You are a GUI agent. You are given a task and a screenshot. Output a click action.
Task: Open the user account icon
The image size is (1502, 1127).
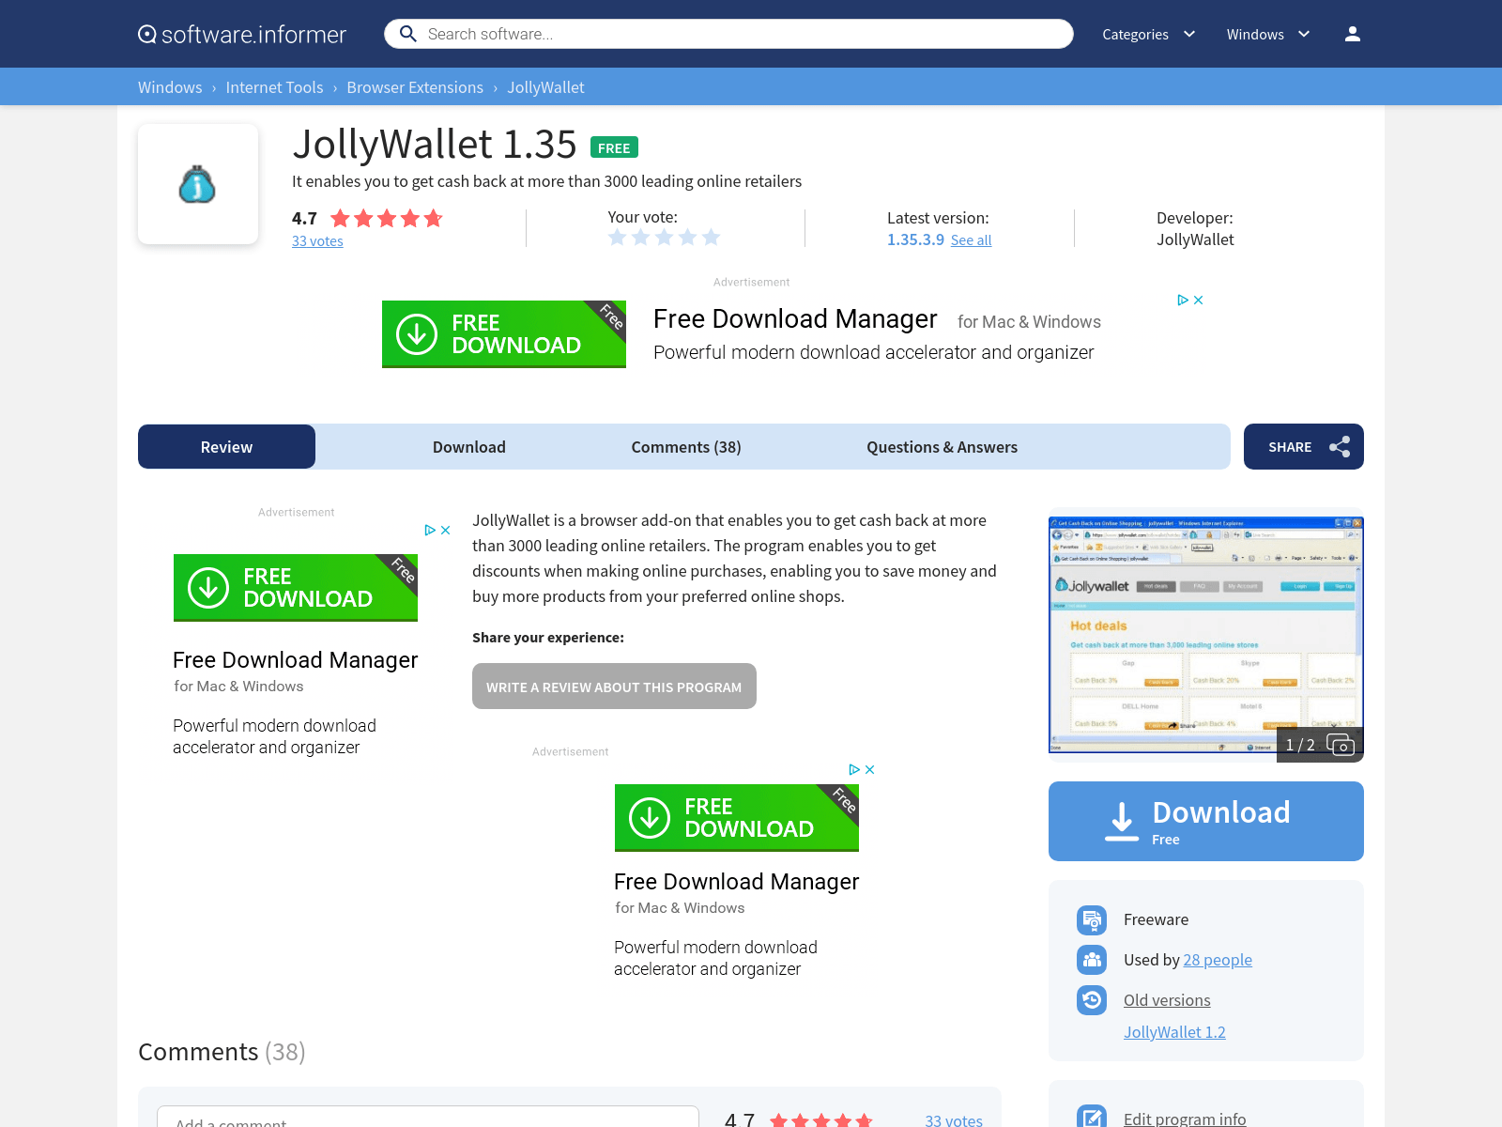tap(1352, 34)
